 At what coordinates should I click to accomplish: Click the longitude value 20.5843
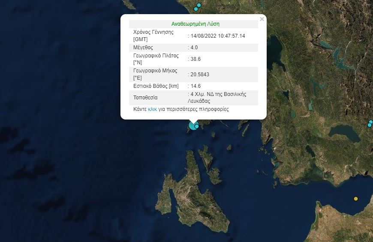point(200,75)
